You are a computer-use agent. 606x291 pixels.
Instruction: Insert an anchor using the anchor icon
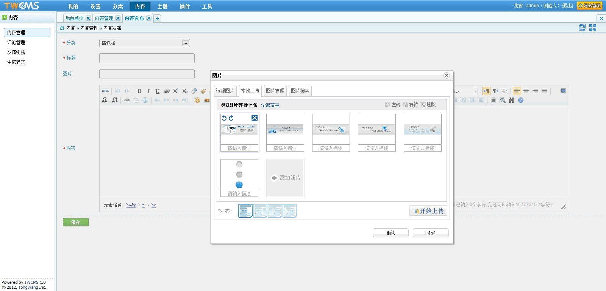[145, 100]
